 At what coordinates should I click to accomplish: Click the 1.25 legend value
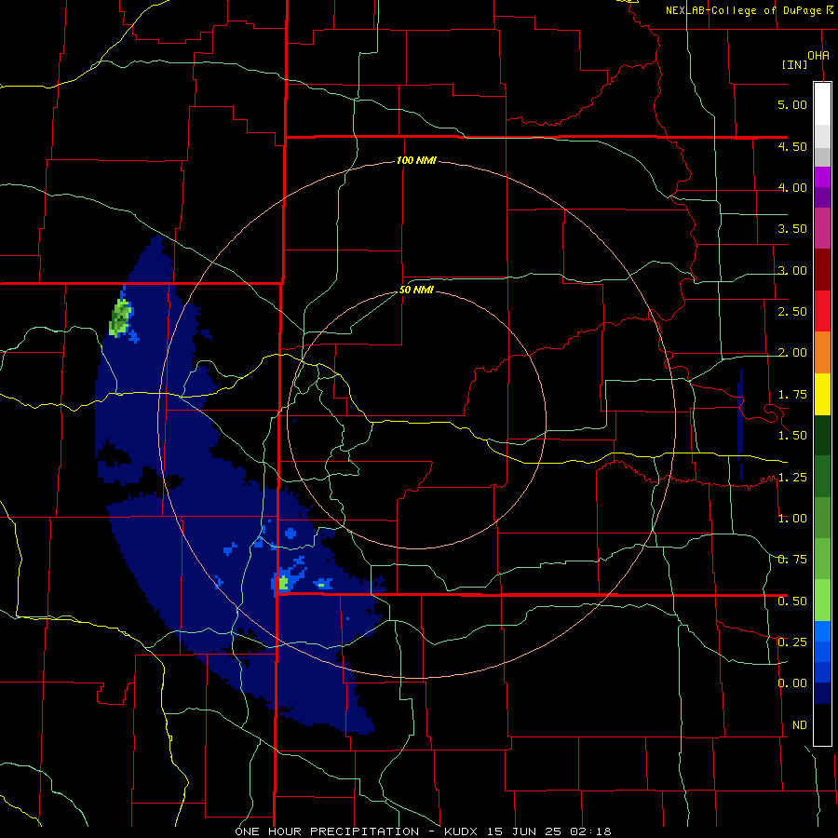(x=792, y=478)
